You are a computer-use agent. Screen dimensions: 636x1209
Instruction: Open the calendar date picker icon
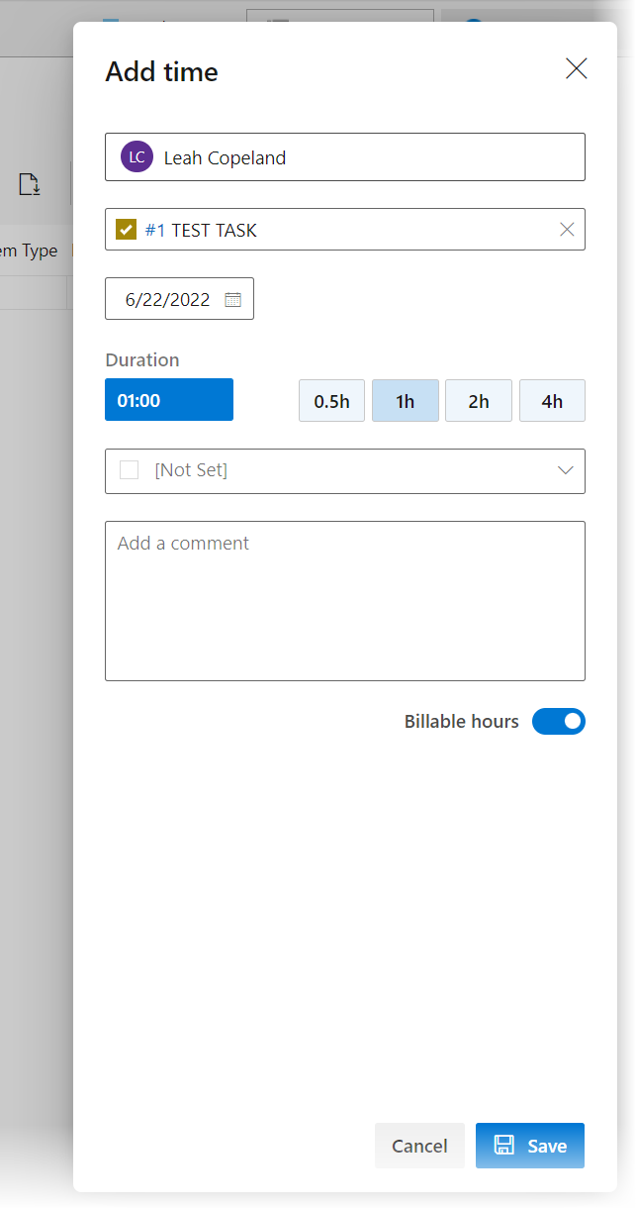point(233,299)
